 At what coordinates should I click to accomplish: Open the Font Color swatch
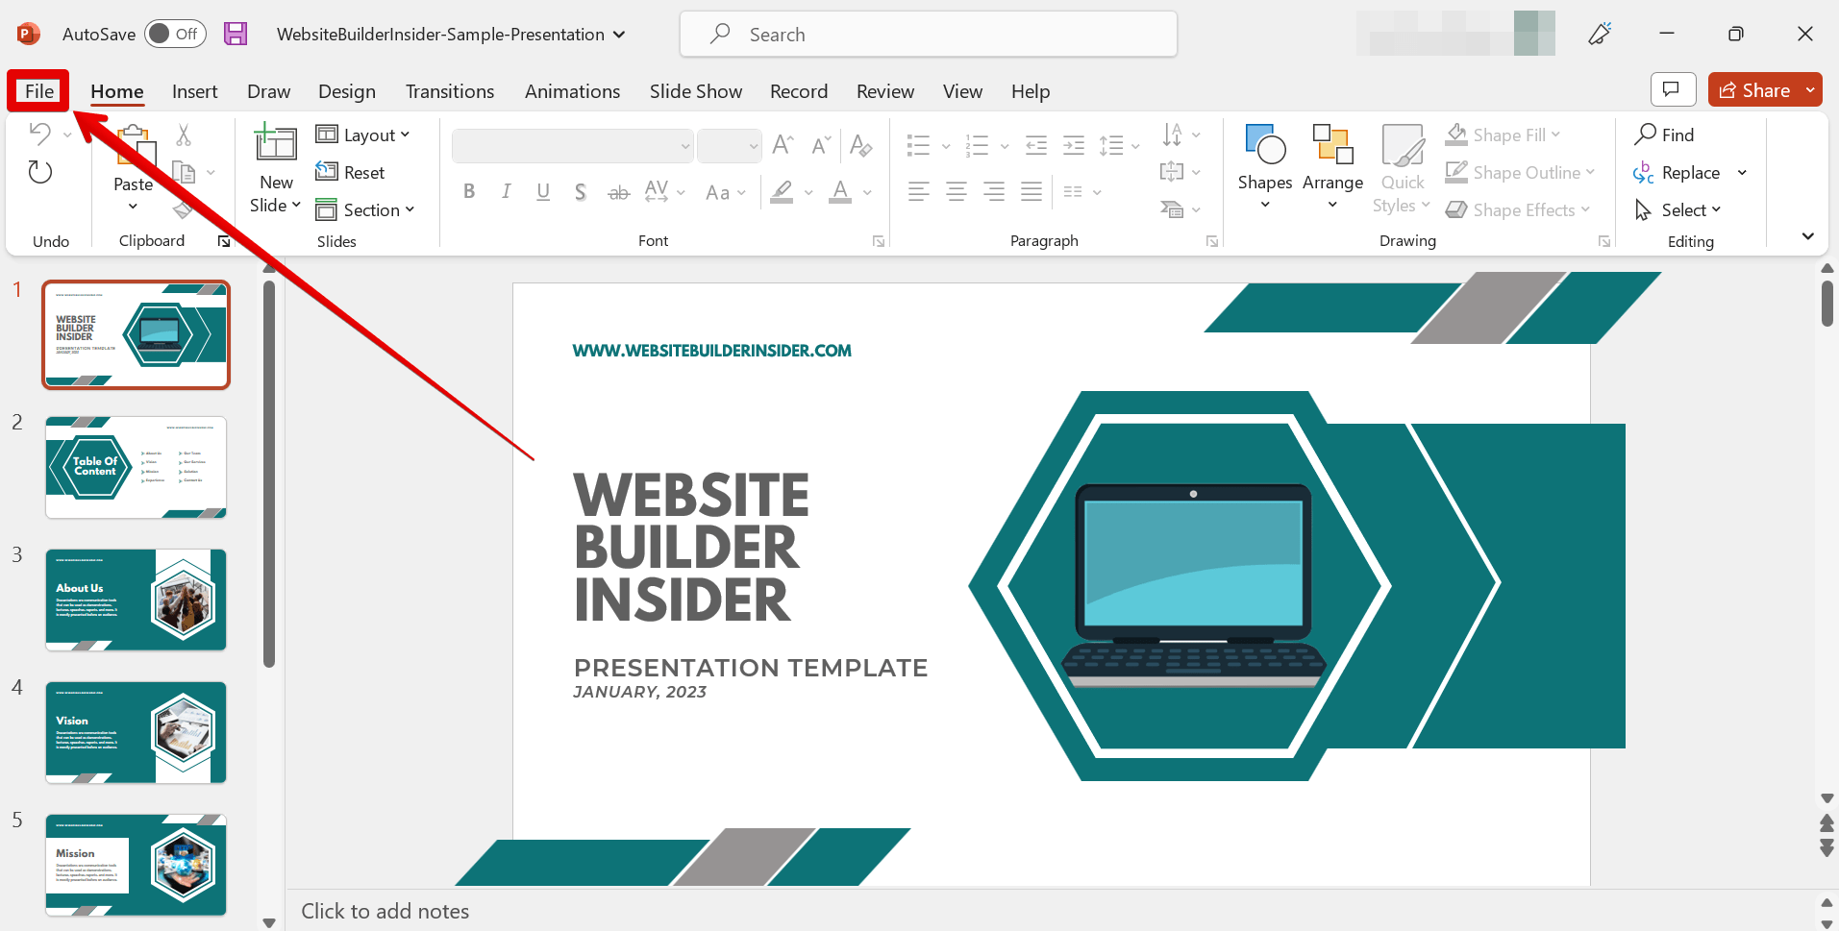click(842, 191)
